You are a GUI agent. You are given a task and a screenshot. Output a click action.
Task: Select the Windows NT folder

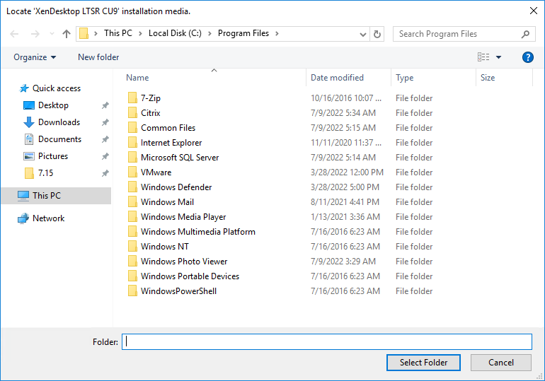[165, 247]
